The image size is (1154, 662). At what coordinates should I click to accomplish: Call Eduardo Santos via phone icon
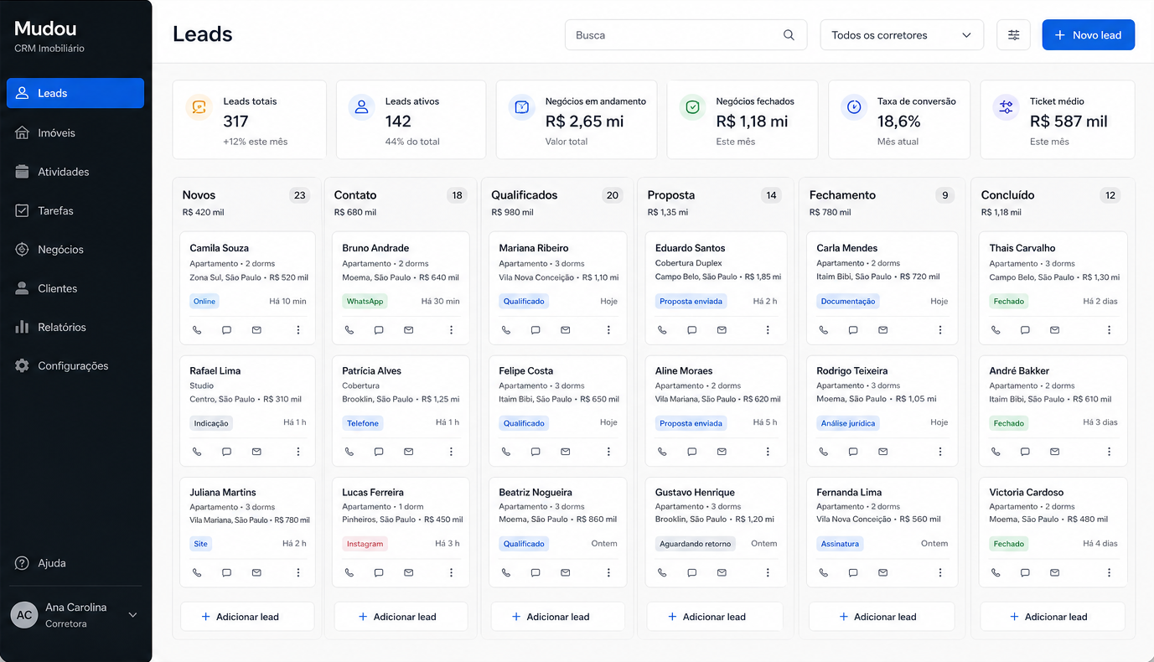pos(662,330)
